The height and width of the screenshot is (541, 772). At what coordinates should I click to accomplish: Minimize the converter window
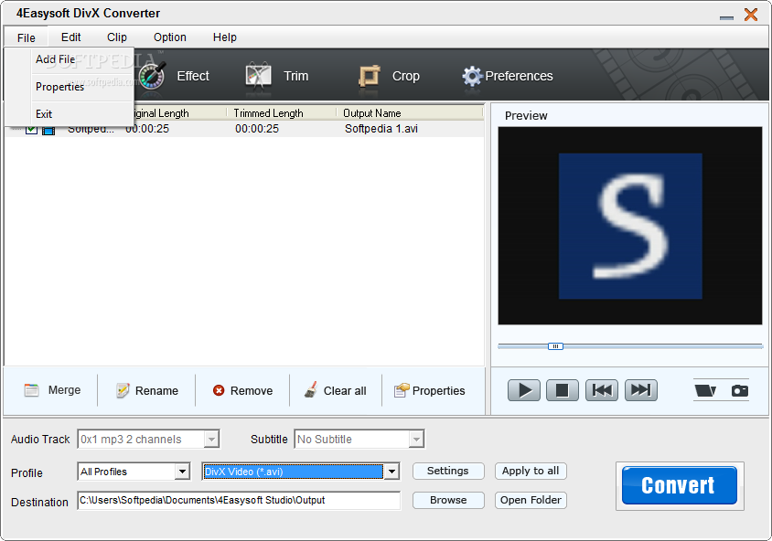coord(726,17)
